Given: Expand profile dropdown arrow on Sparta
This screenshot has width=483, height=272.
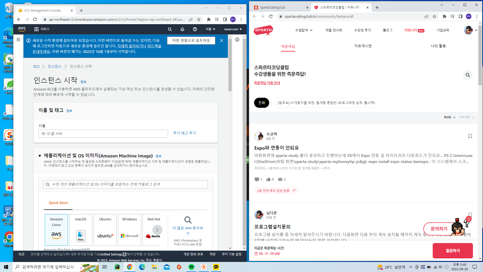Looking at the screenshot, I should pyautogui.click(x=476, y=30).
